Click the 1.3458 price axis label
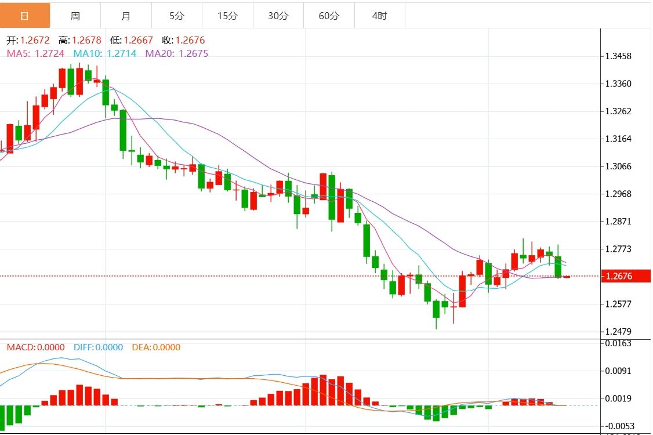The image size is (653, 435). click(x=618, y=56)
